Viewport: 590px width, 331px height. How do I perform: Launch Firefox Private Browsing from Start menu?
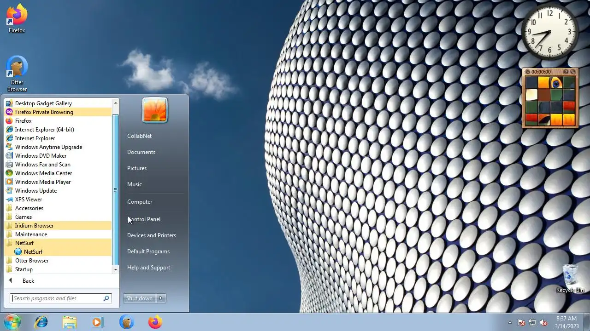click(58, 112)
